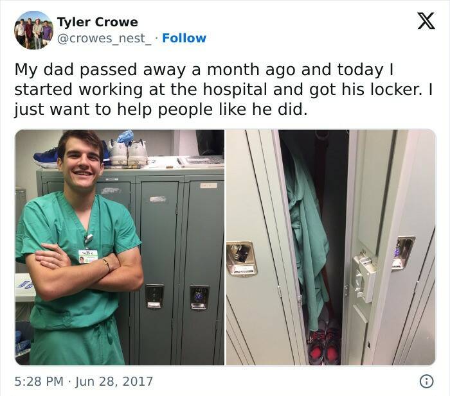The image size is (450, 396).
Task: Click the left beige locker handle
Action: [241, 259]
